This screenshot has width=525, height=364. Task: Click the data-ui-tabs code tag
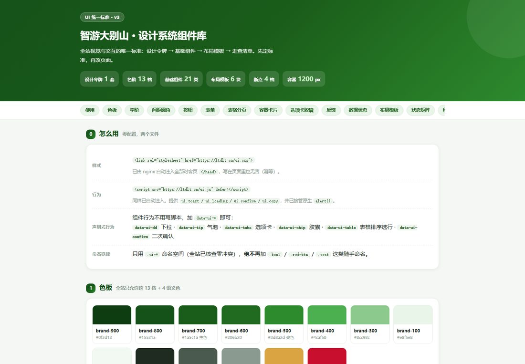pyautogui.click(x=238, y=228)
